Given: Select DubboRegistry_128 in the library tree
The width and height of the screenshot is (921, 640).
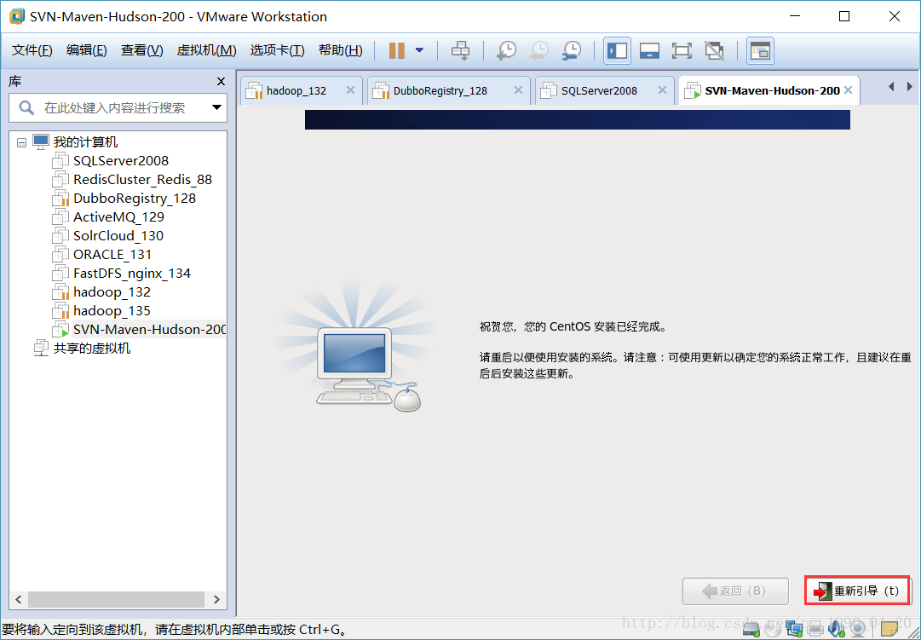Looking at the screenshot, I should click(x=134, y=199).
